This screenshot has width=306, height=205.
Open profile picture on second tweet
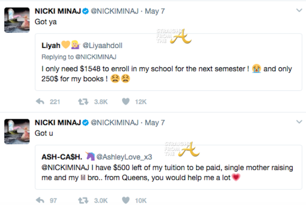(x=17, y=131)
